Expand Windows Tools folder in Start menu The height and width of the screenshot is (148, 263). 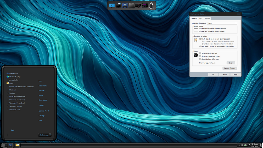15,109
